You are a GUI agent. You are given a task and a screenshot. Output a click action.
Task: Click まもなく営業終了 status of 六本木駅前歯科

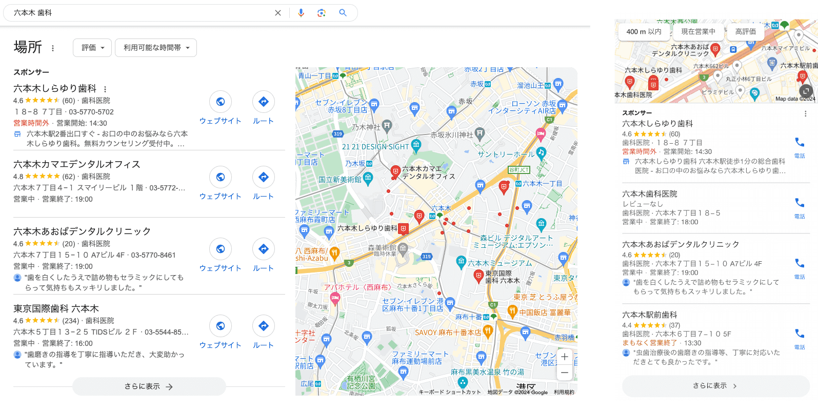(x=650, y=343)
